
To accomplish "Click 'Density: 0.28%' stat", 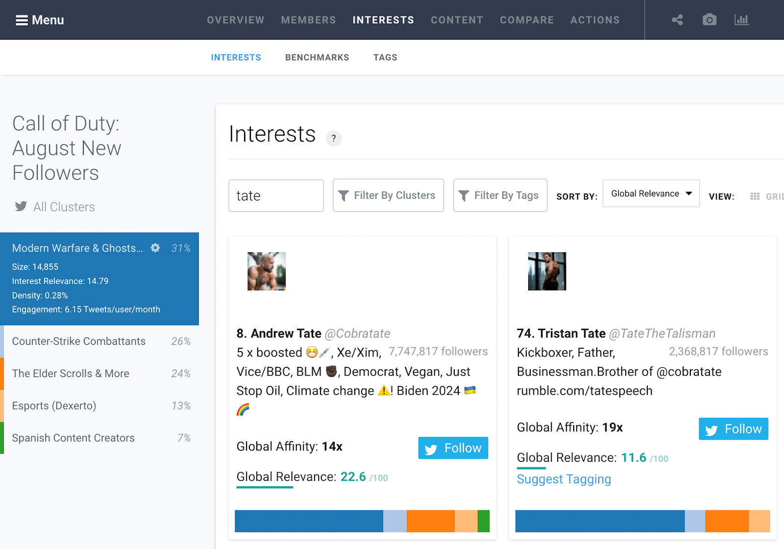I will click(x=40, y=295).
